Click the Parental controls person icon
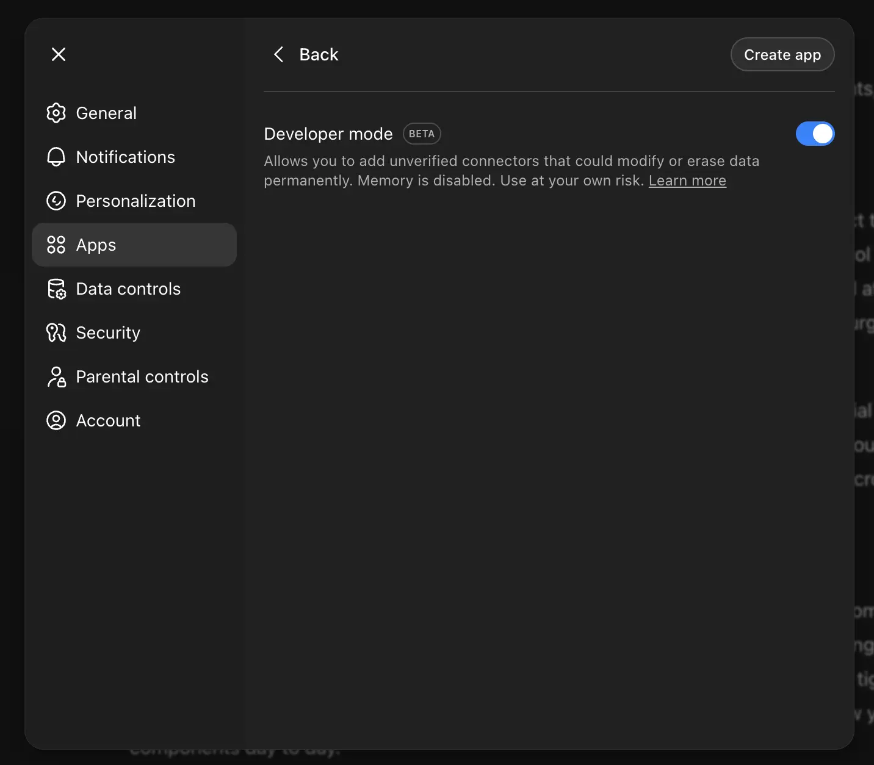The image size is (874, 765). coord(56,376)
